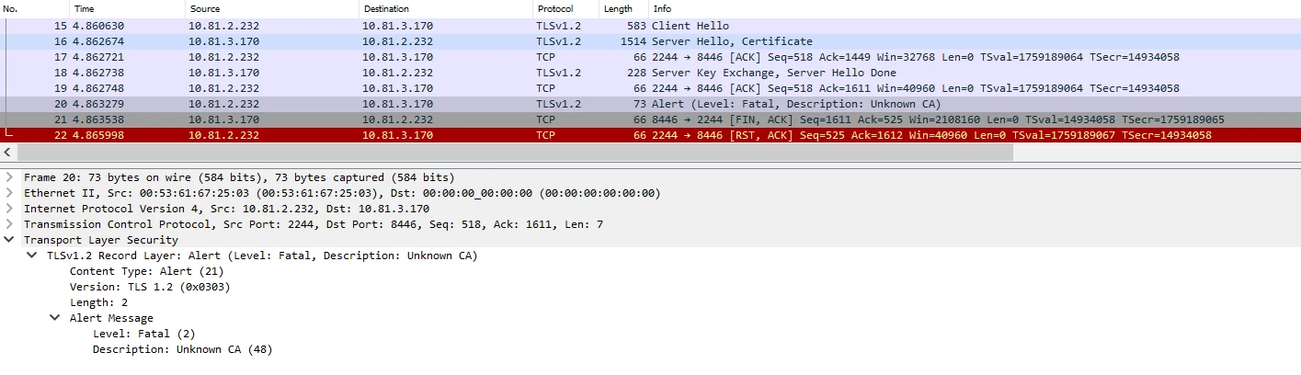
Task: Click length 228 cell in packet 18
Action: (x=636, y=73)
